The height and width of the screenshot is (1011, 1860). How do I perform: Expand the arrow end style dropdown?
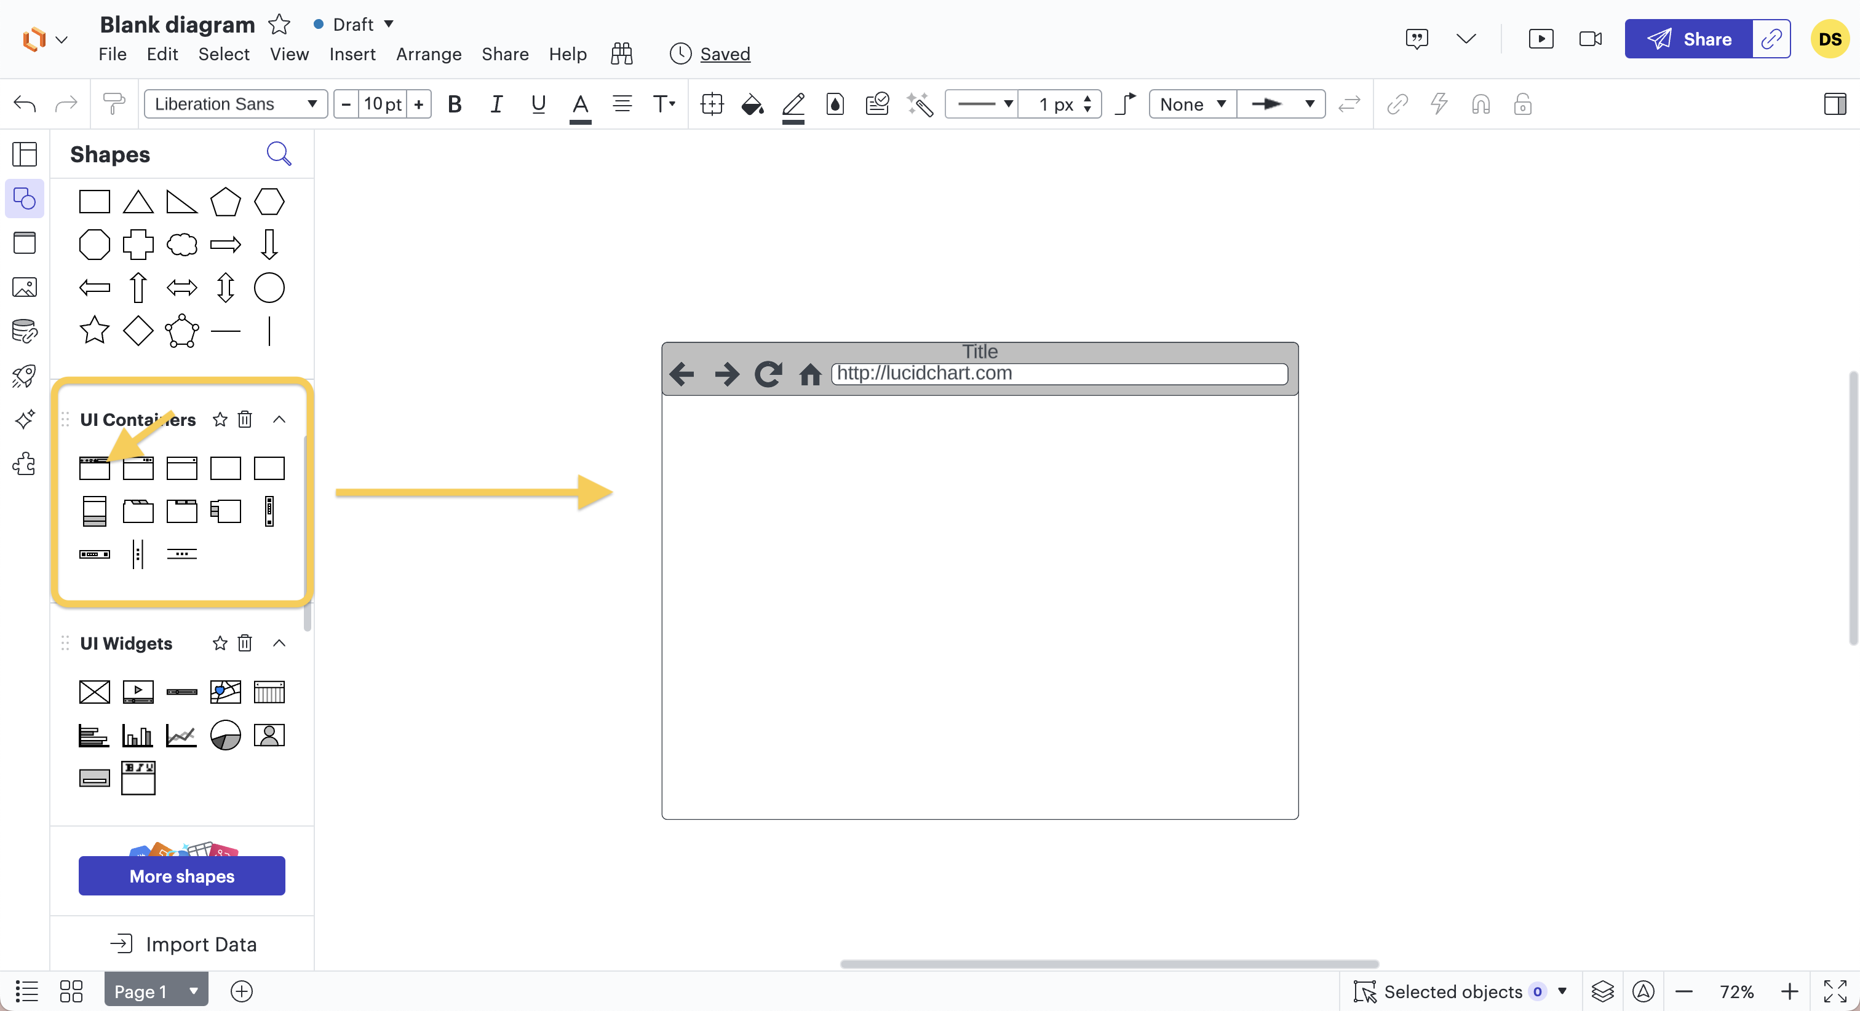[1308, 104]
